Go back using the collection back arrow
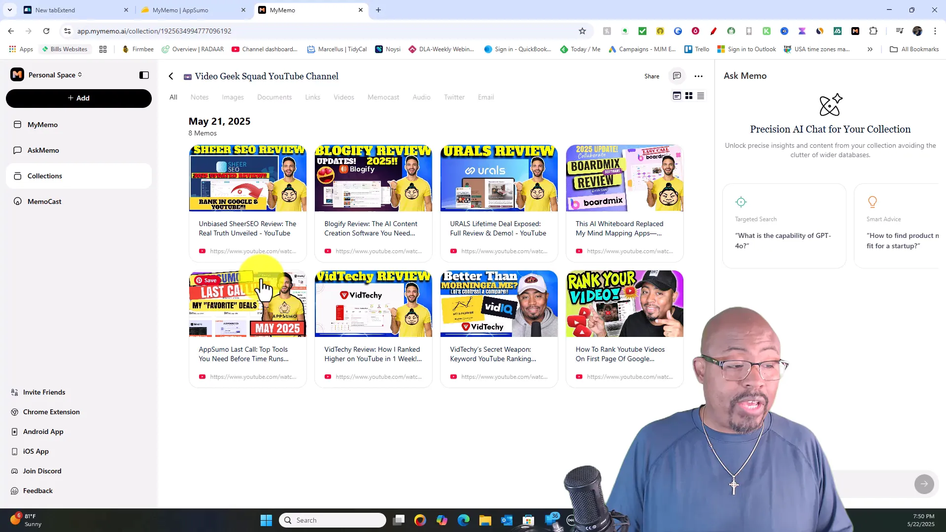Image resolution: width=946 pixels, height=532 pixels. coord(171,76)
